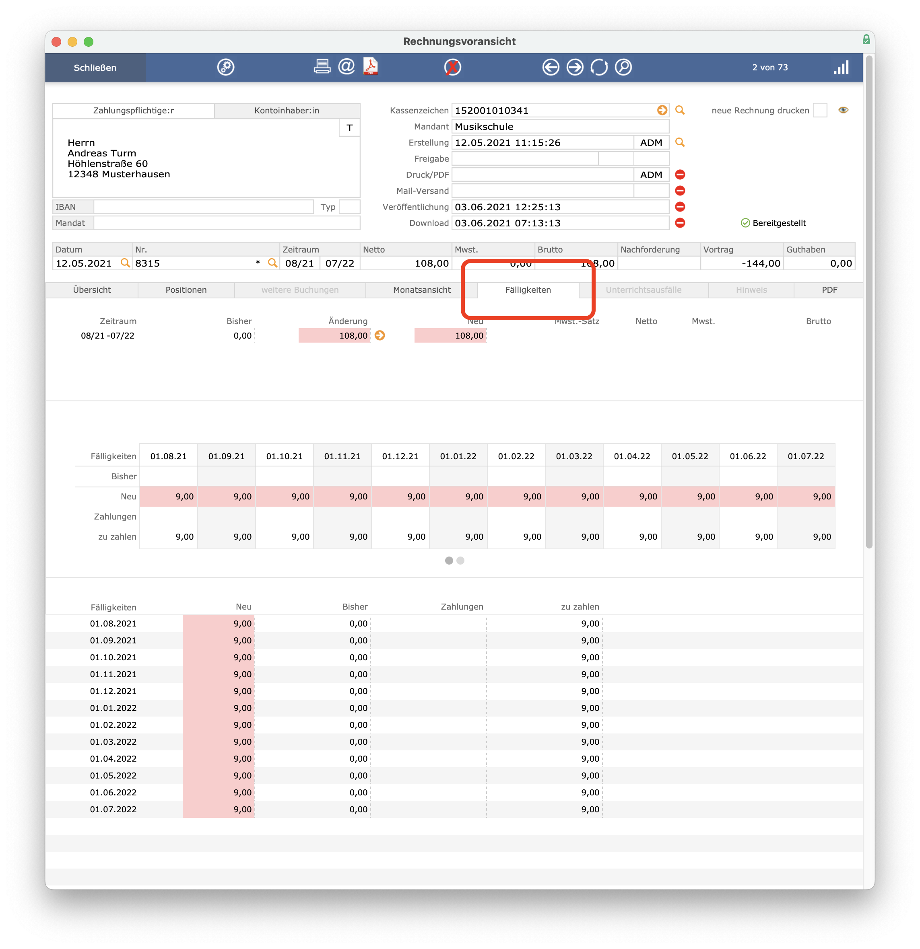
Task: Click the Mandat input field
Action: pyautogui.click(x=227, y=223)
